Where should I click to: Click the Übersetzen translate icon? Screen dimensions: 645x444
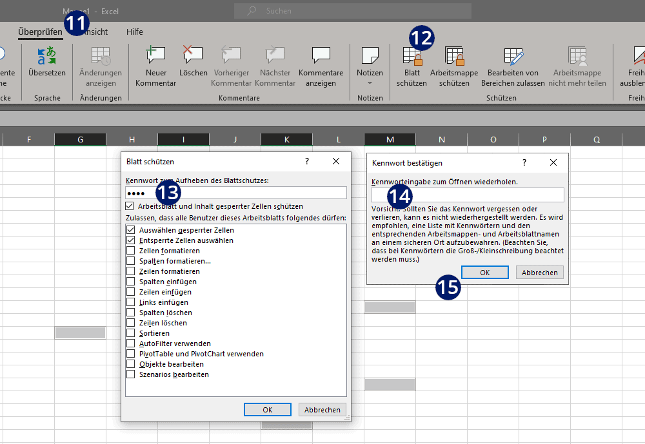pos(47,56)
